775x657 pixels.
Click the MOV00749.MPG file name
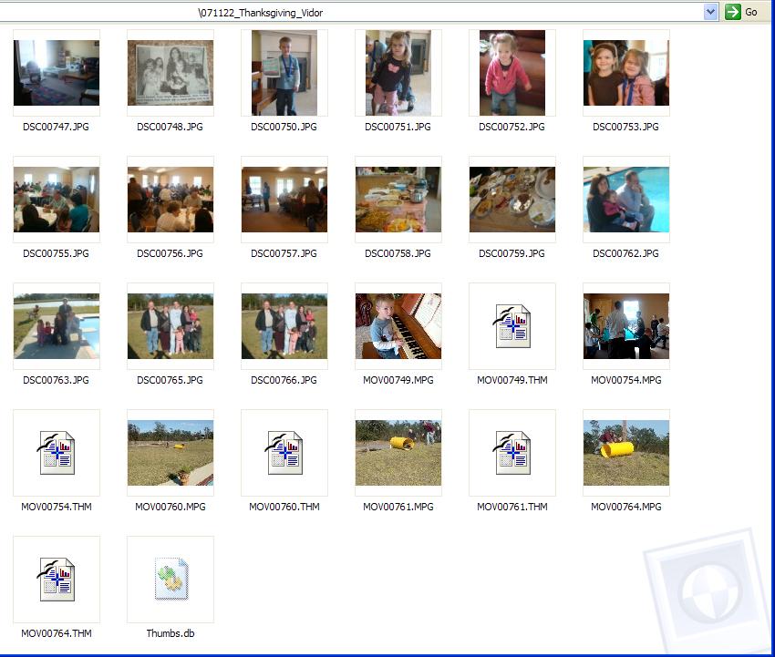(x=398, y=380)
